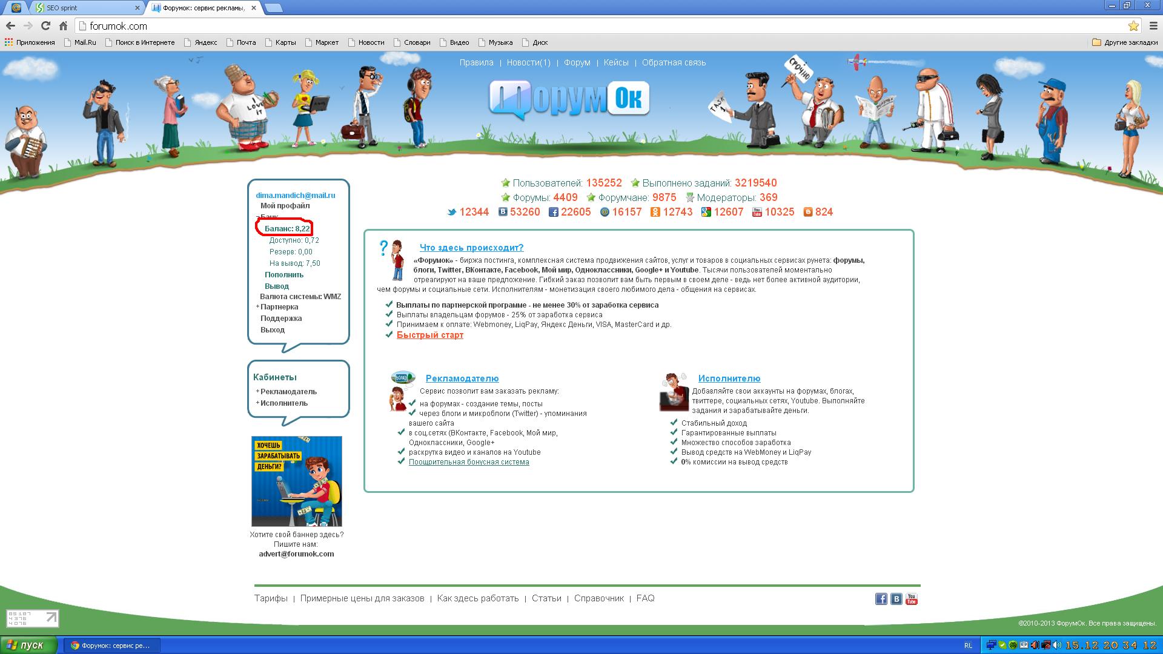Open Новости(1) in top navigation

529,62
